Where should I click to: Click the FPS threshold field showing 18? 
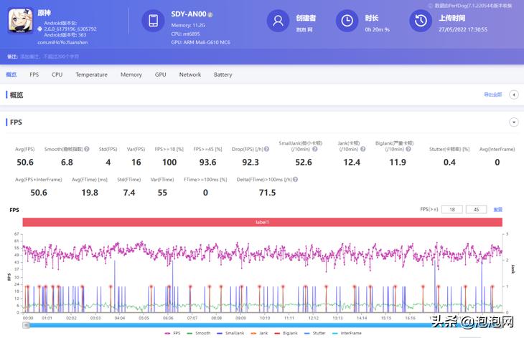452,209
